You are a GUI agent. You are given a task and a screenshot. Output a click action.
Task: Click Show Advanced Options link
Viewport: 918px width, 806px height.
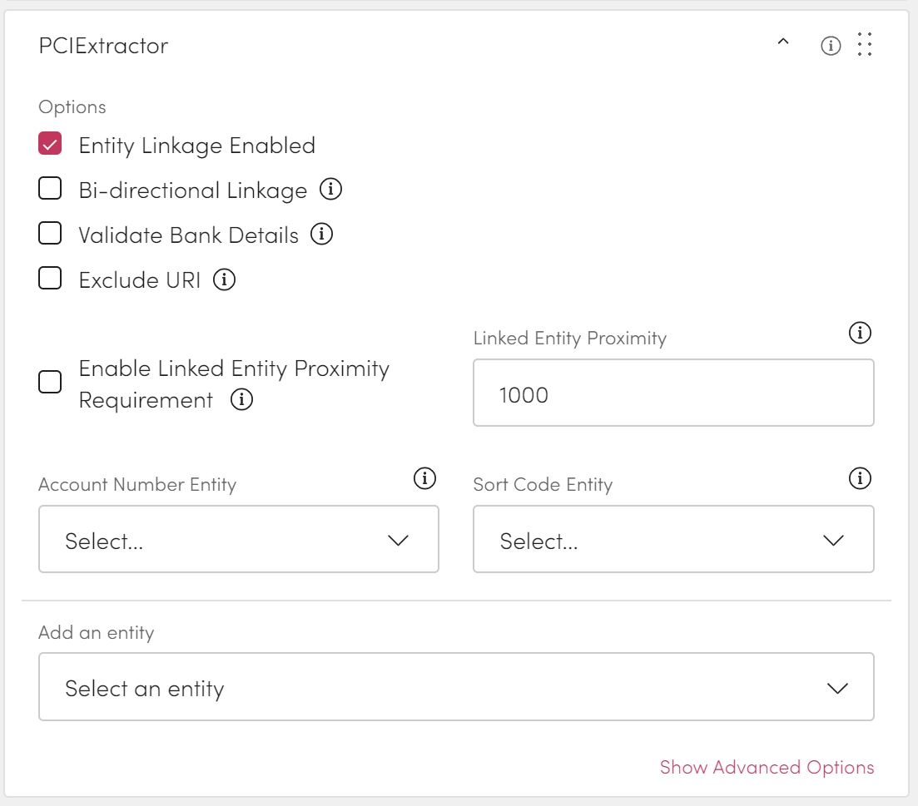pyautogui.click(x=767, y=767)
